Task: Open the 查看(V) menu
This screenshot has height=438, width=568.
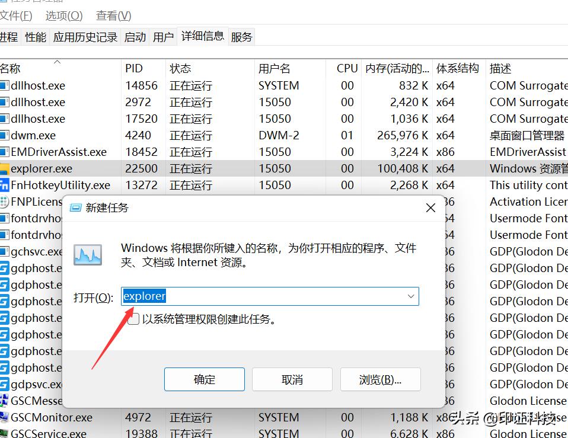Action: 113,15
